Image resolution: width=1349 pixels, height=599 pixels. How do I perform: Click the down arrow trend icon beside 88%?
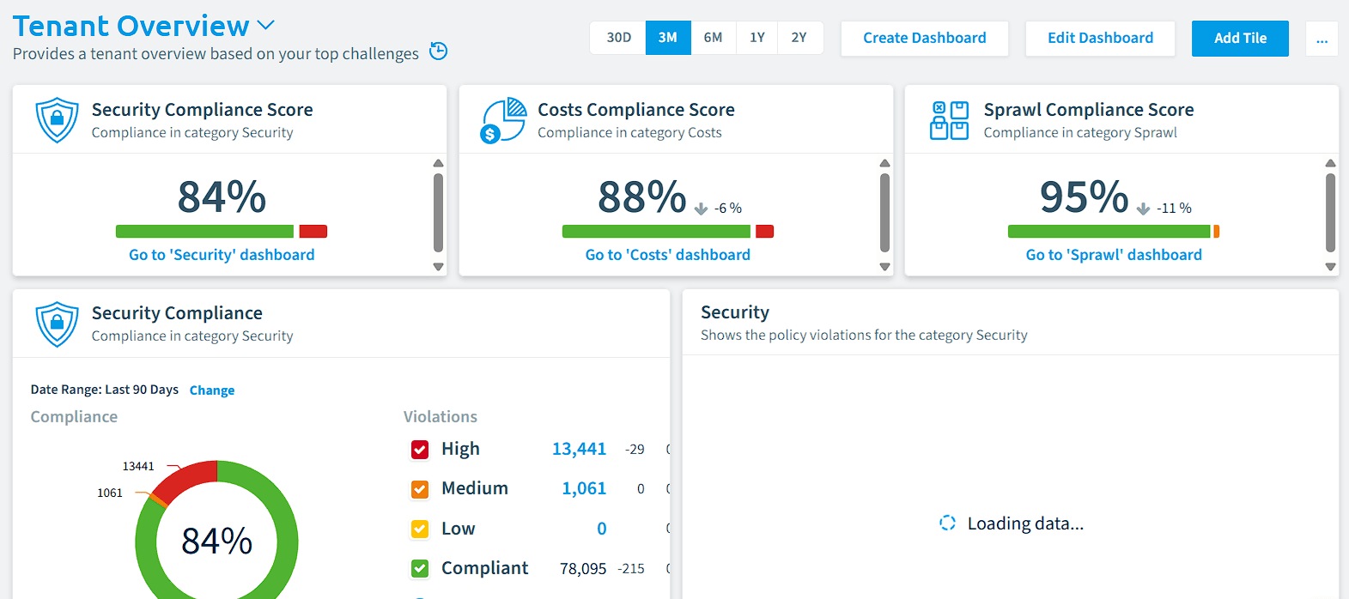(701, 209)
